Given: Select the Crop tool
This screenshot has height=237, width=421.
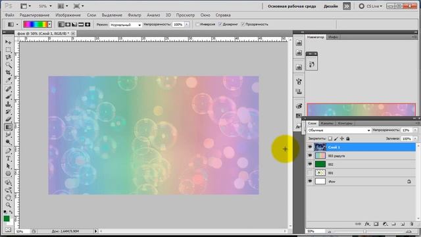Looking at the screenshot, I should tap(8, 72).
